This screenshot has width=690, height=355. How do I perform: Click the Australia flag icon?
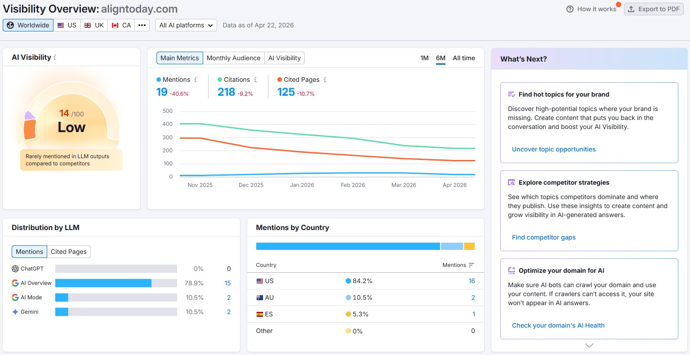coord(260,297)
